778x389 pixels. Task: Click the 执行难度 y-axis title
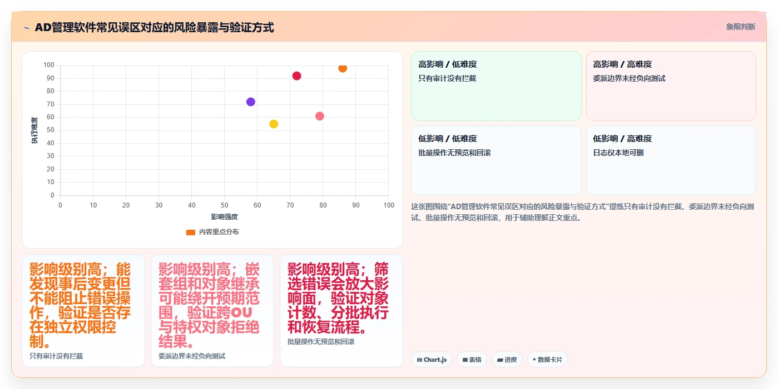pyautogui.click(x=34, y=130)
